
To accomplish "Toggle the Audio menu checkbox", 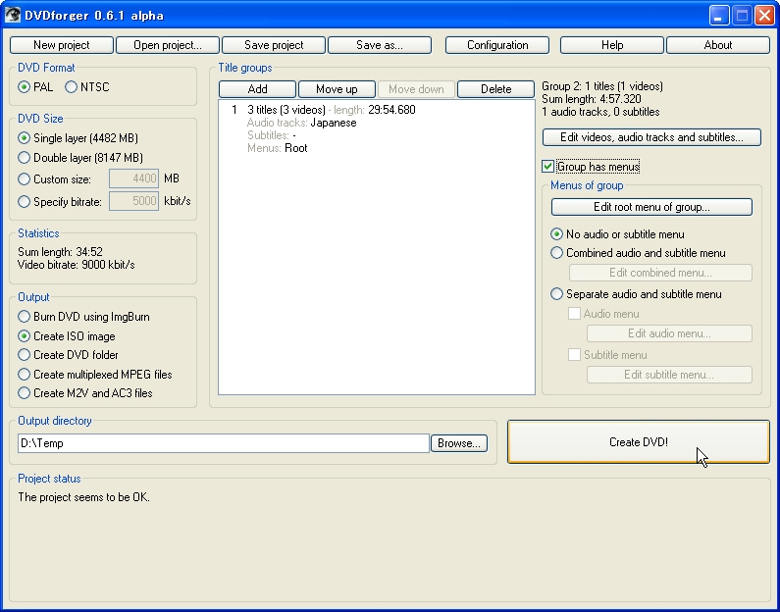I will point(574,314).
